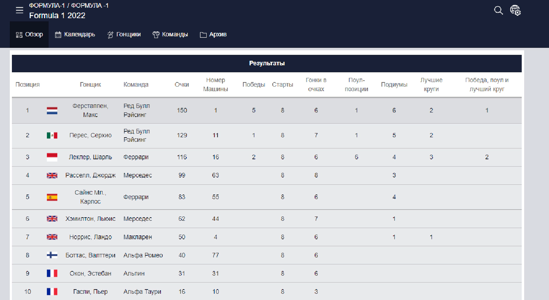
Task: Open team Альфа Таури
Action: point(142,292)
